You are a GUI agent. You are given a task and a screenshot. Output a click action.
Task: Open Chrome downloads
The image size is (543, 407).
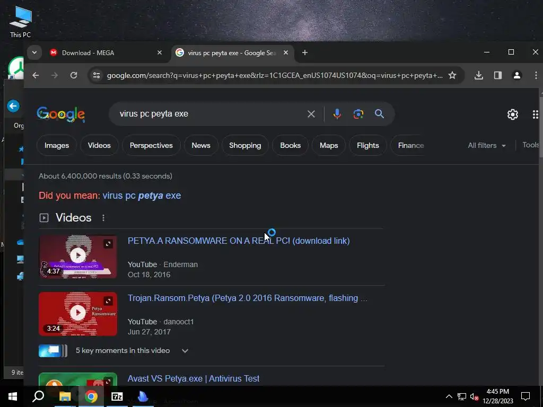(479, 75)
